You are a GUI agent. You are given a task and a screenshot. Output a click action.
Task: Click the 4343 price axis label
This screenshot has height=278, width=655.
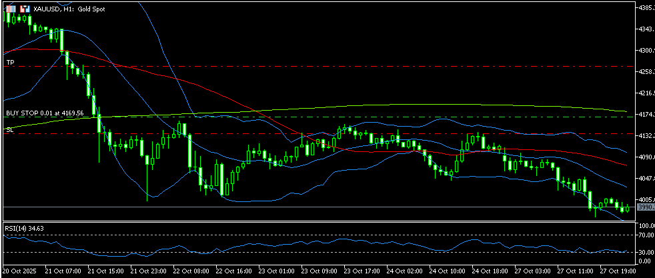[646, 29]
